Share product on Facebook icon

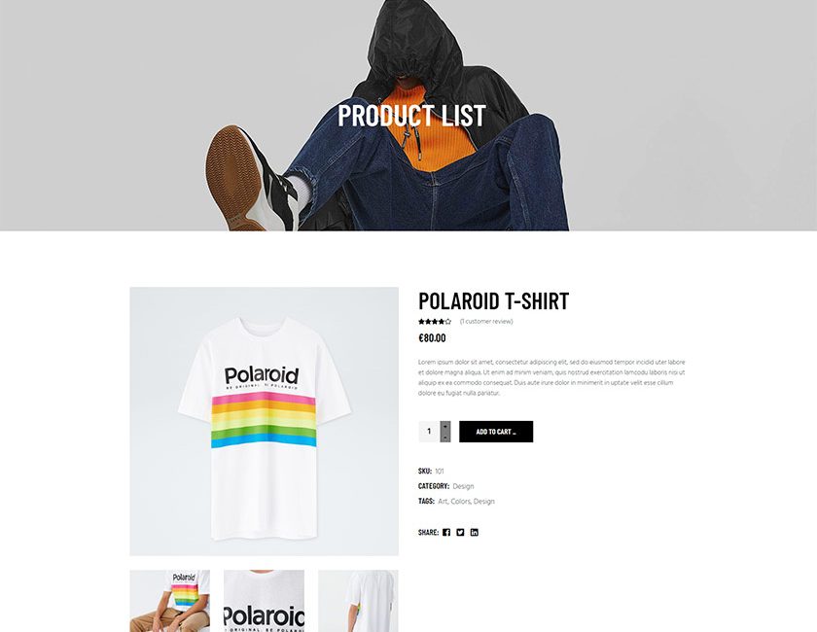[446, 532]
